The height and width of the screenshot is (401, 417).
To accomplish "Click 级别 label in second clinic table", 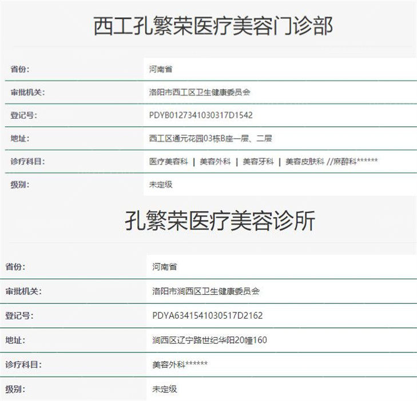I will [15, 389].
